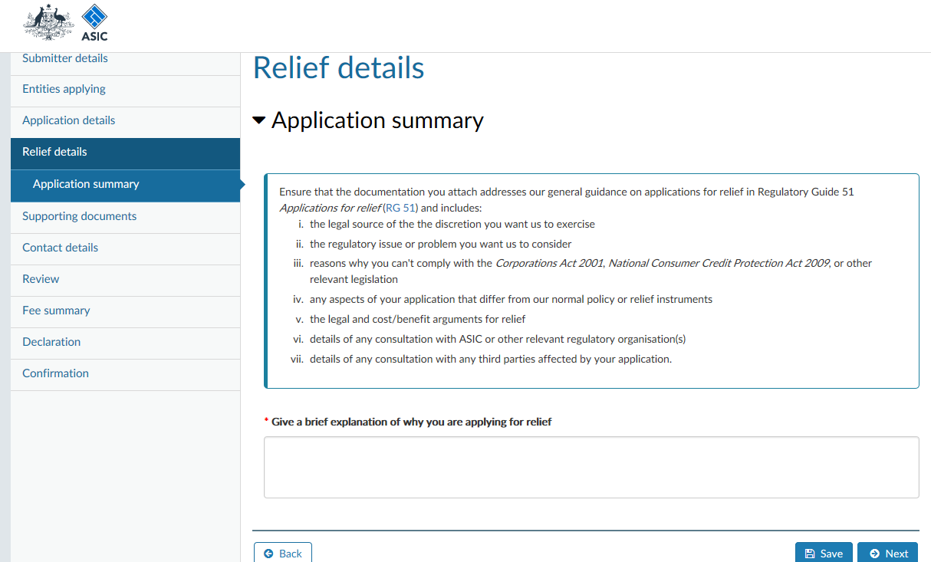Click the Application summary heading text
The height and width of the screenshot is (562, 931).
pyautogui.click(x=377, y=120)
